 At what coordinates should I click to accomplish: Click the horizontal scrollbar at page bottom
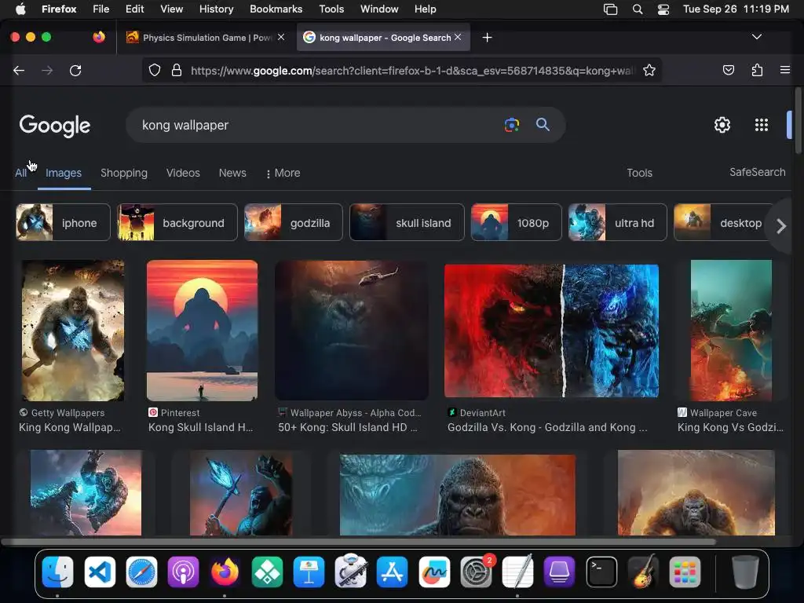358,542
